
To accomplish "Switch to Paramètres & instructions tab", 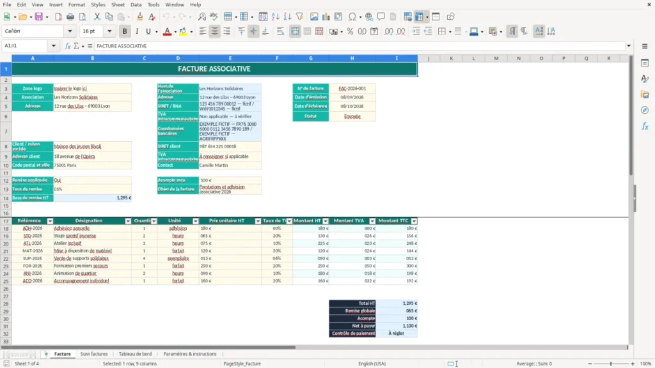I will (x=190, y=354).
